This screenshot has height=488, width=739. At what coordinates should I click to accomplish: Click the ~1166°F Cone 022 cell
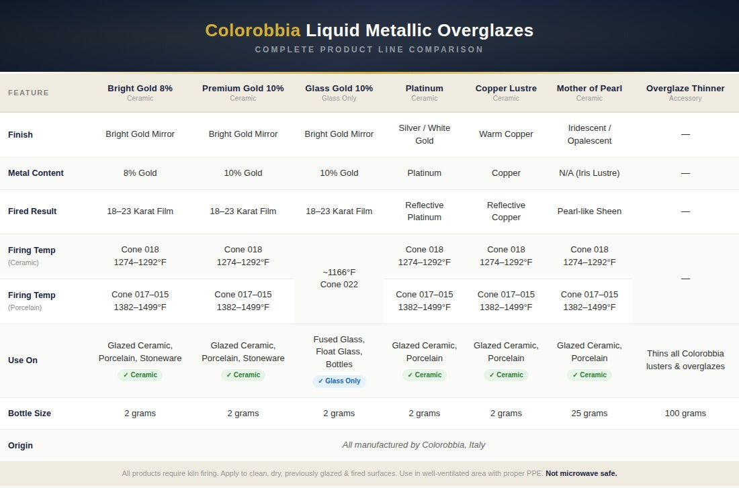tap(339, 279)
